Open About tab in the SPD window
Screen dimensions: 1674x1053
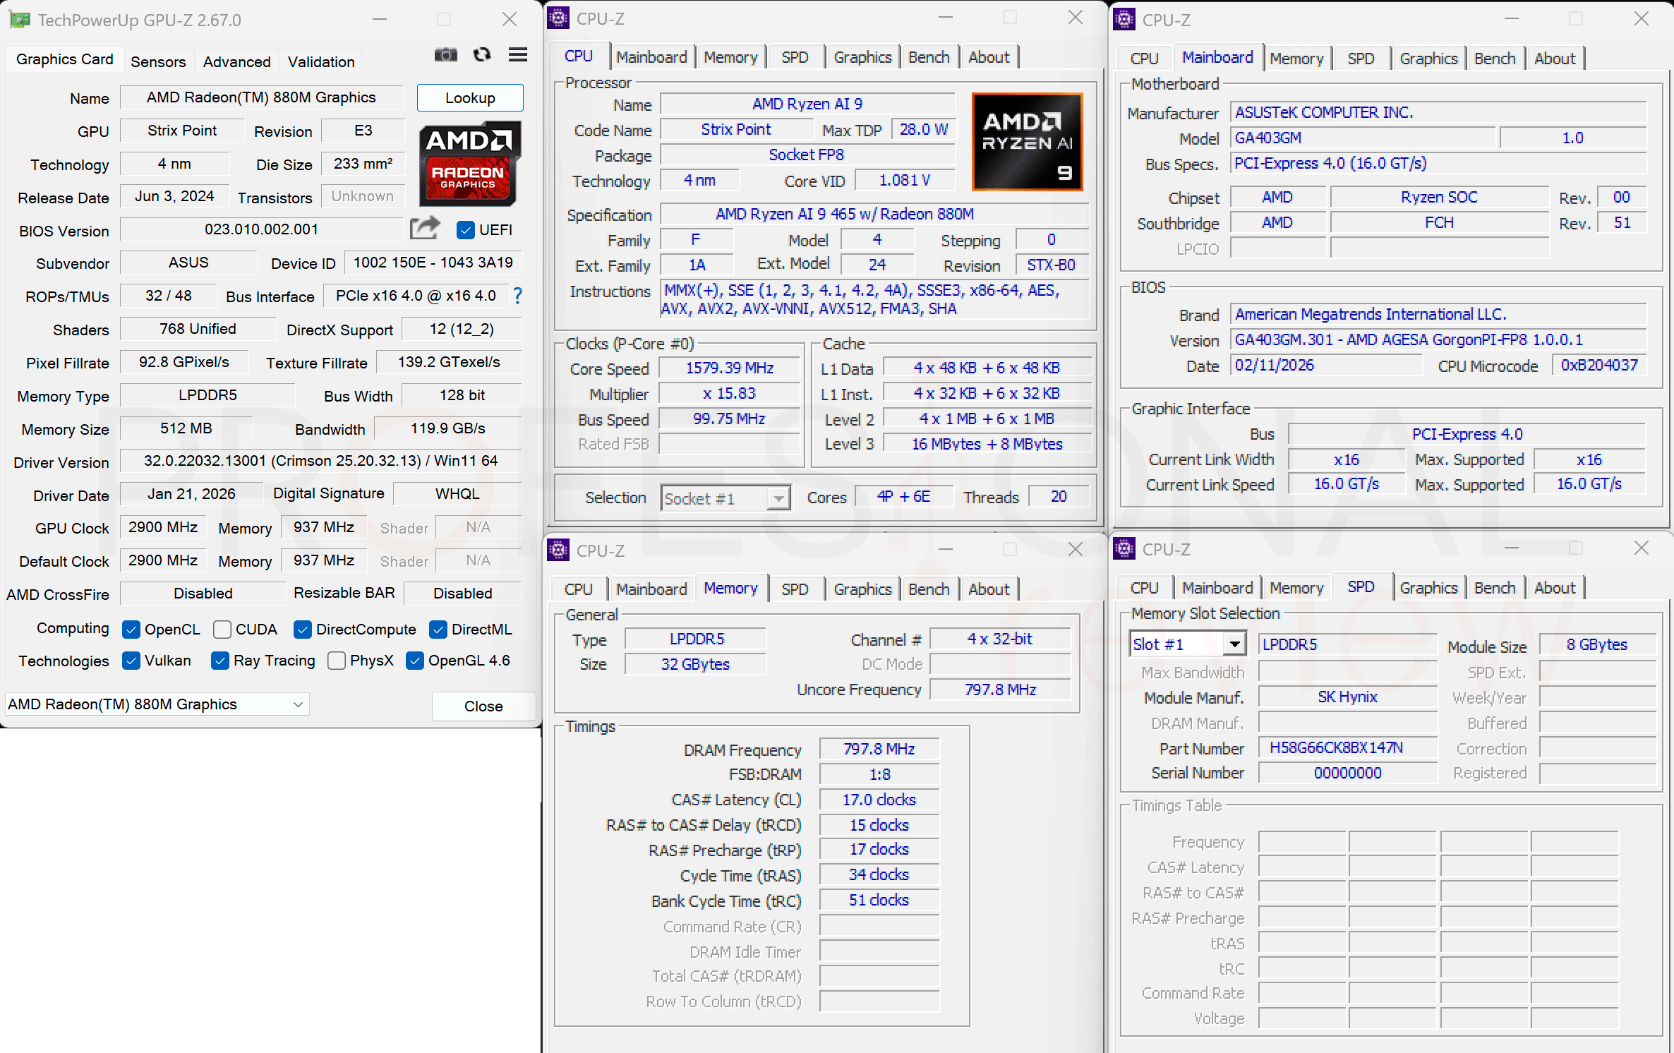(1555, 588)
